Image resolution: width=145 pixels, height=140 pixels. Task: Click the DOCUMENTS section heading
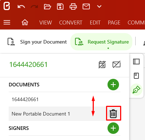coord(24,85)
